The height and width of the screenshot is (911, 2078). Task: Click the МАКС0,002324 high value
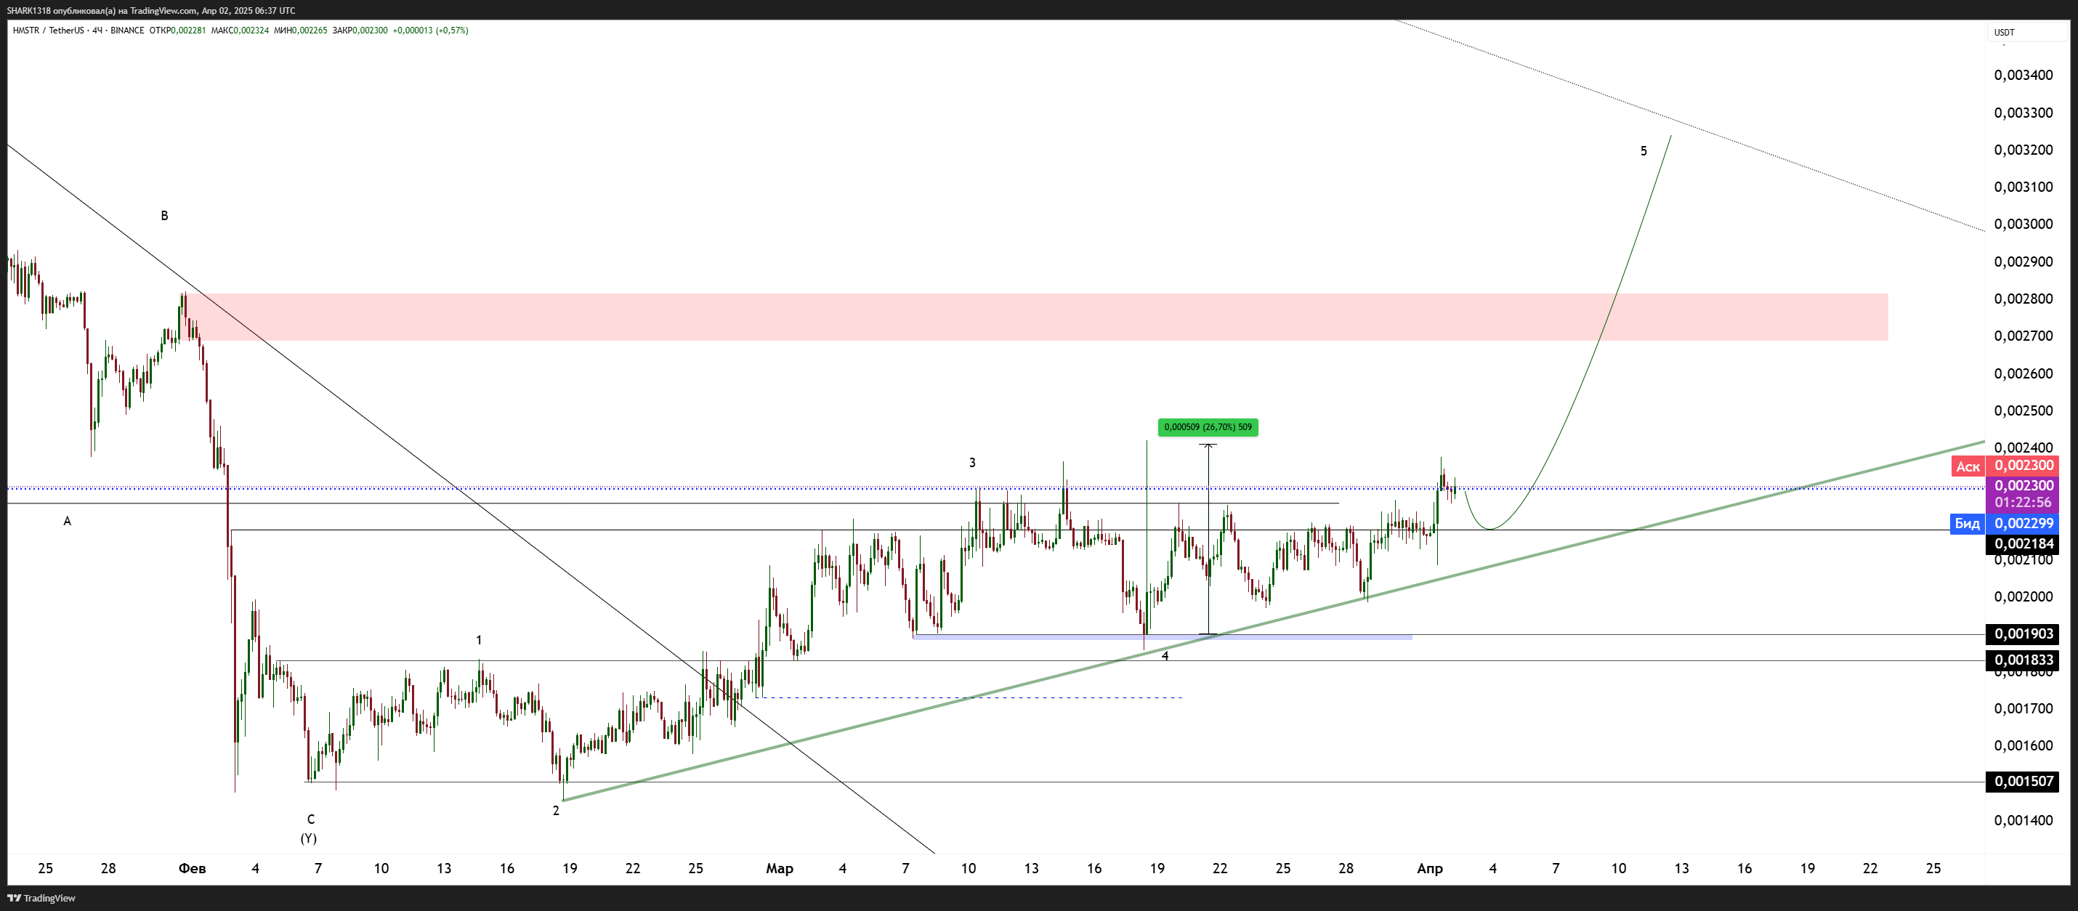240,31
